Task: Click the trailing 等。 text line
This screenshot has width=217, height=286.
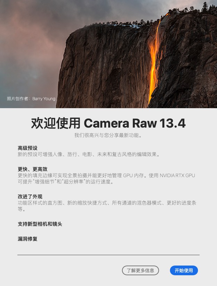Action: [x=22, y=209]
